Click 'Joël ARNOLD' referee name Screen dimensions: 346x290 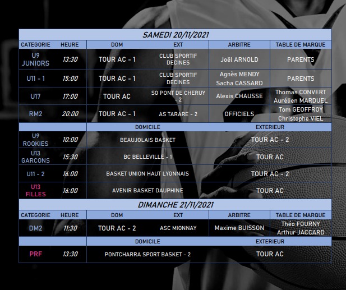[239, 59]
